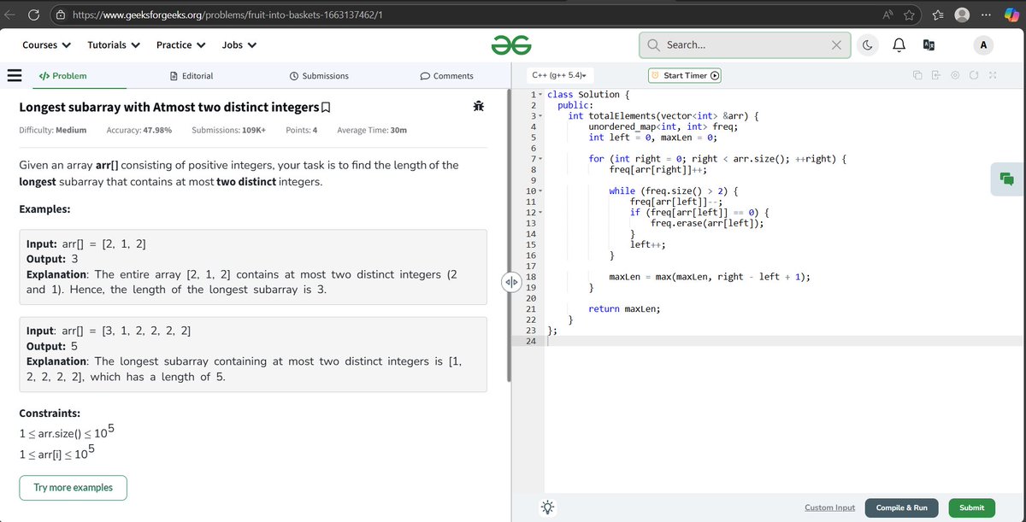
Task: Switch to the Problem tab
Action: click(x=62, y=76)
